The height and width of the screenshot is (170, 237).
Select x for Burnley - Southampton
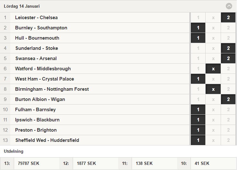(213, 28)
